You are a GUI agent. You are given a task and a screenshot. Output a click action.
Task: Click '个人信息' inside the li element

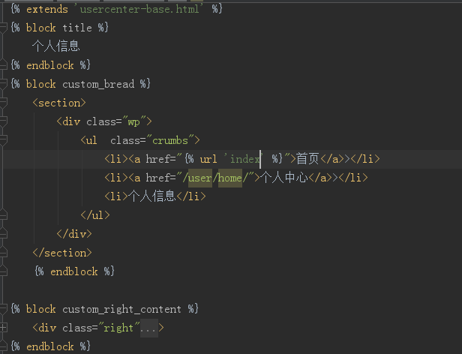pyautogui.click(x=152, y=196)
